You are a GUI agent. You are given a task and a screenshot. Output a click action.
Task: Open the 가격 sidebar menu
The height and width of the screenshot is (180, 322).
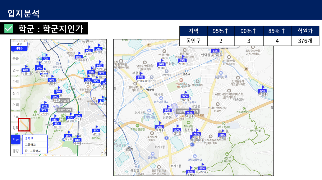click(16, 82)
